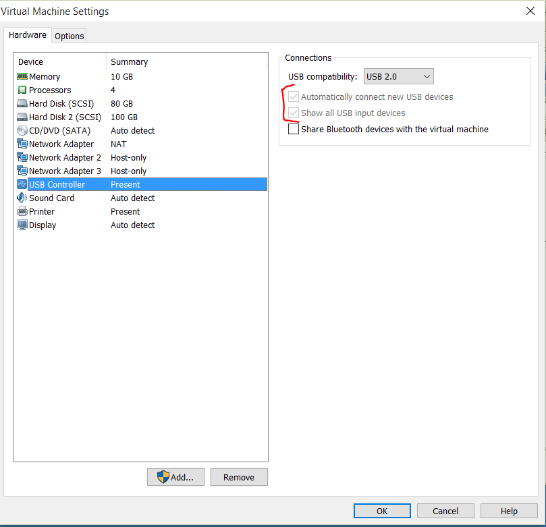Click the Summary column header
The height and width of the screenshot is (527, 546).
click(129, 62)
